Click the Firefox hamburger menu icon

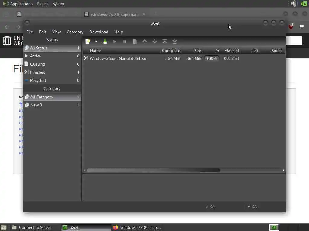(x=302, y=27)
